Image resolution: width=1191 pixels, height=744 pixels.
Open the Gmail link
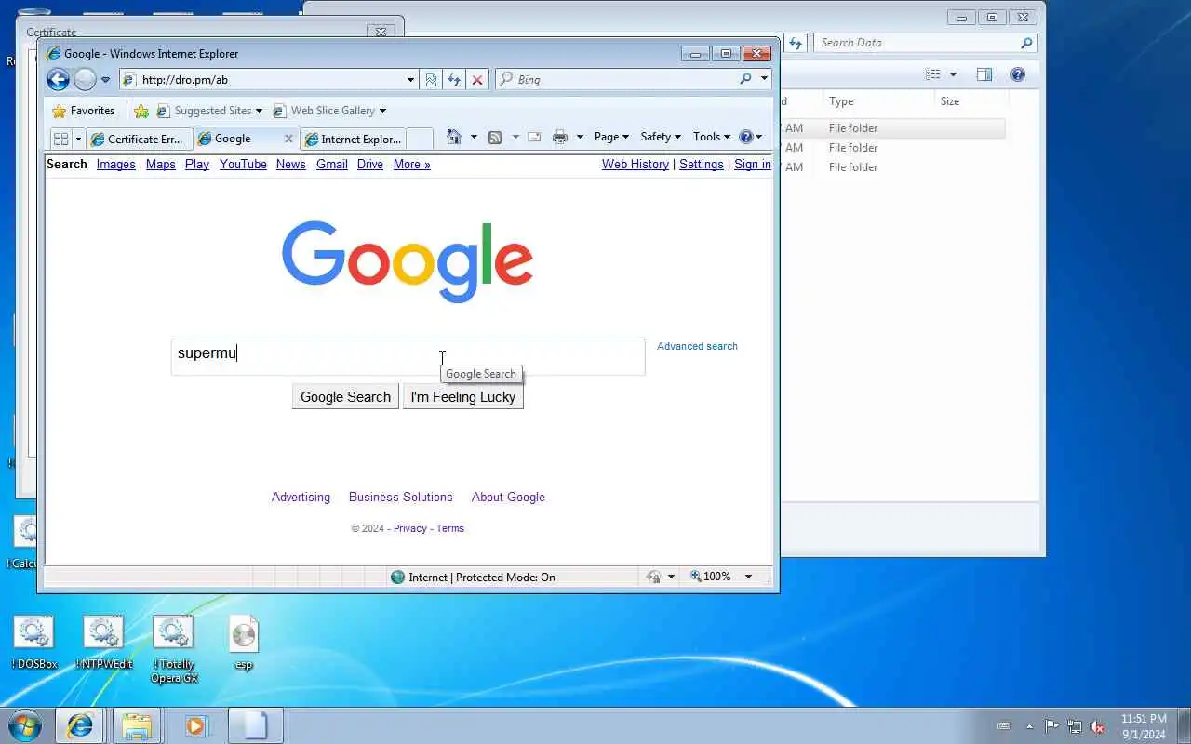pos(332,165)
